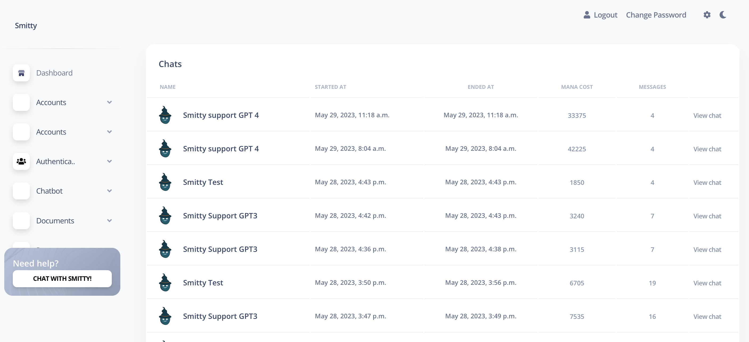Select mana cost value 1850
This screenshot has width=749, height=342.
click(x=577, y=182)
